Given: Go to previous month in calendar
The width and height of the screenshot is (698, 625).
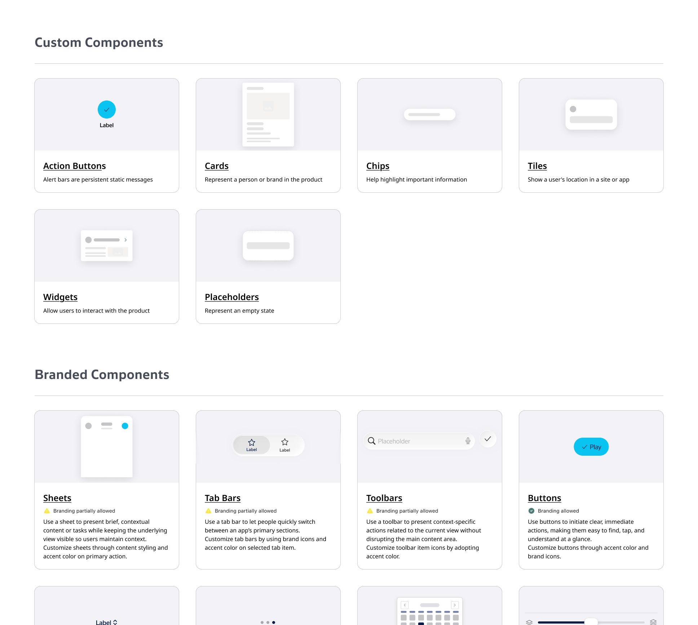Looking at the screenshot, I should (x=405, y=605).
